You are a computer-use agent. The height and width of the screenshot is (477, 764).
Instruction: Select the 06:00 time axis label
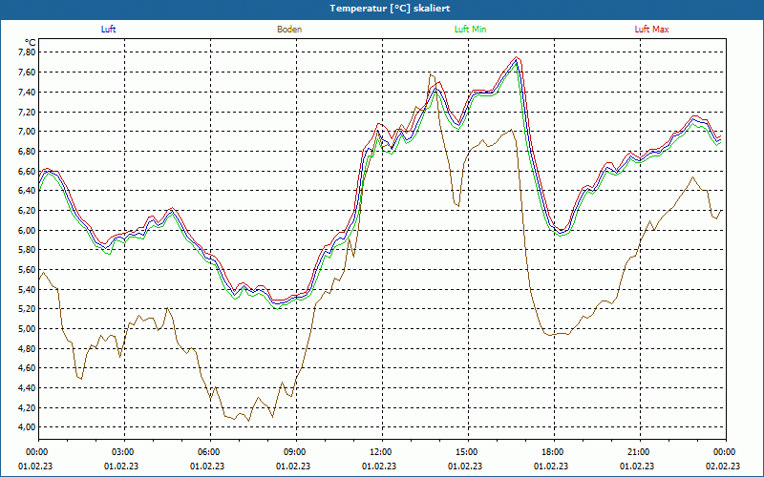[209, 451]
